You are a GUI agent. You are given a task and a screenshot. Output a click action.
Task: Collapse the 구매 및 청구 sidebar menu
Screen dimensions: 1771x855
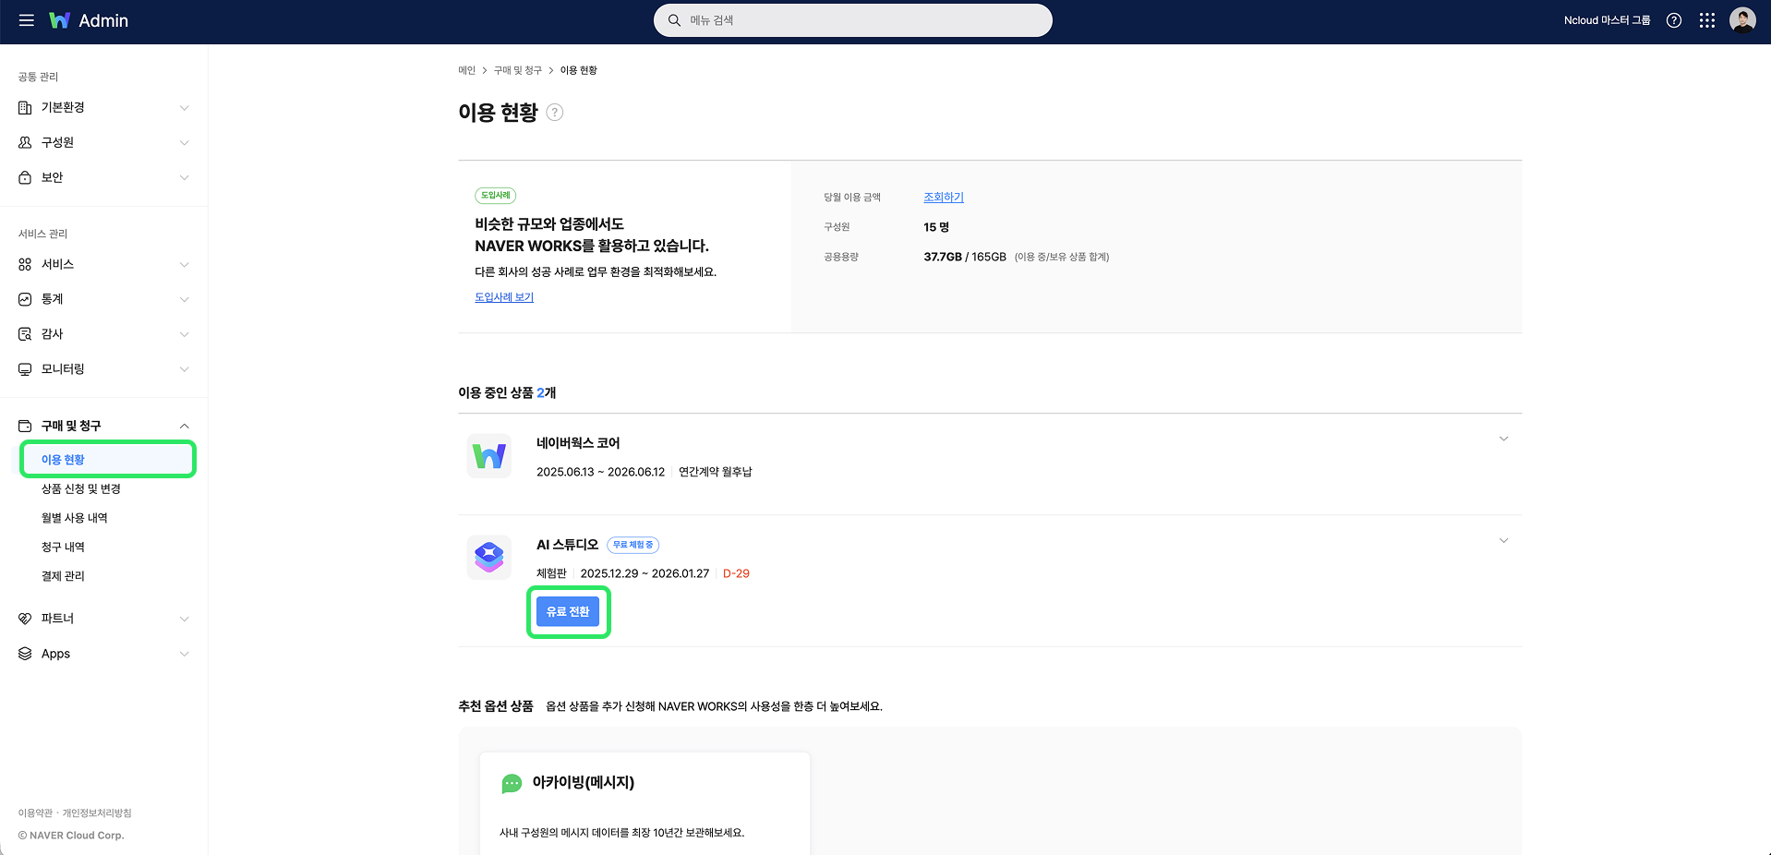[x=73, y=426]
